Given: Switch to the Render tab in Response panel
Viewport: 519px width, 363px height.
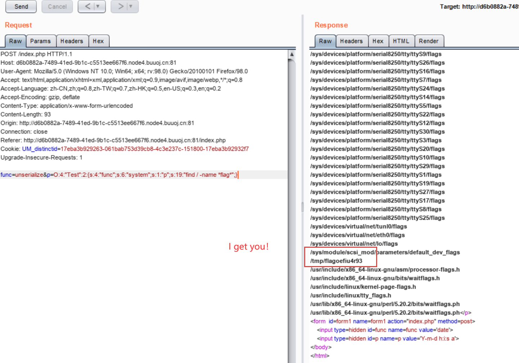Looking at the screenshot, I should [429, 41].
